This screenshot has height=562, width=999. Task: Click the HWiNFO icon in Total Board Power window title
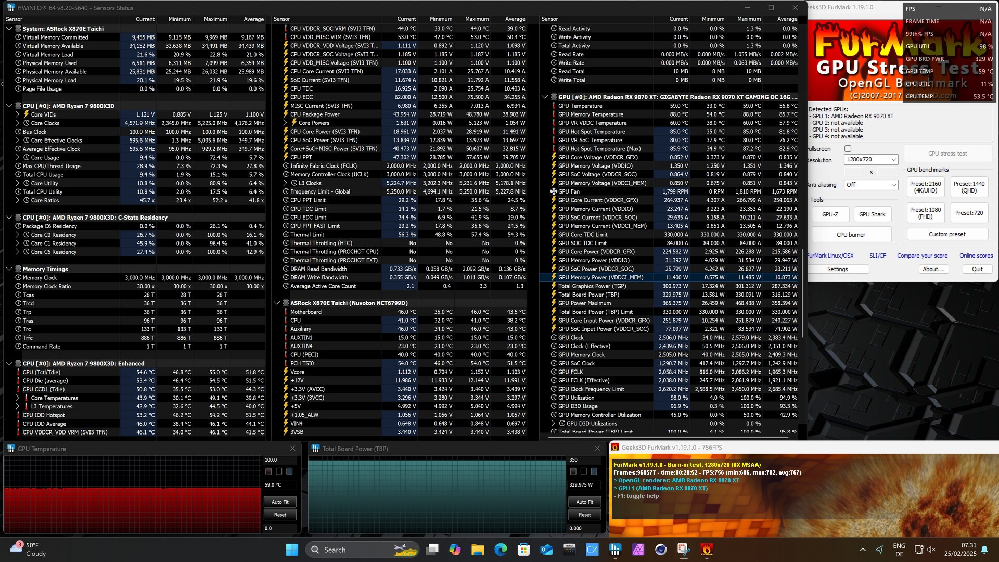pyautogui.click(x=315, y=449)
